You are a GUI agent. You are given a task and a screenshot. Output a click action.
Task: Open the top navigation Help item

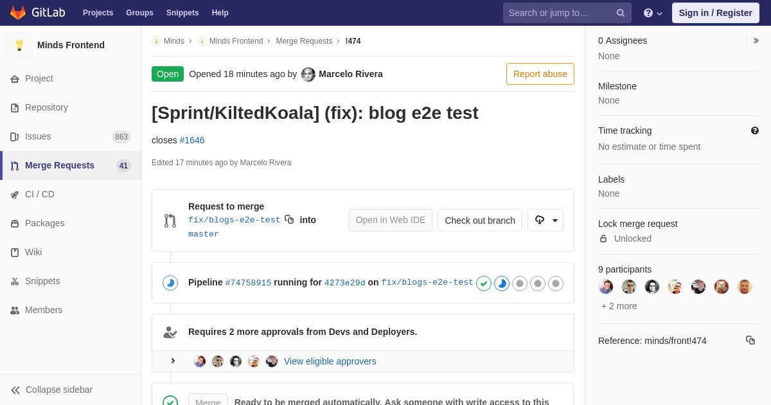220,13
